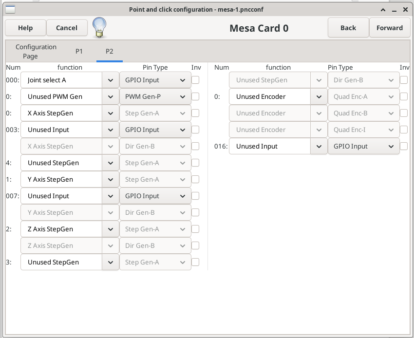
Task: Open the window menu icon in title bar
Action: 10,9
